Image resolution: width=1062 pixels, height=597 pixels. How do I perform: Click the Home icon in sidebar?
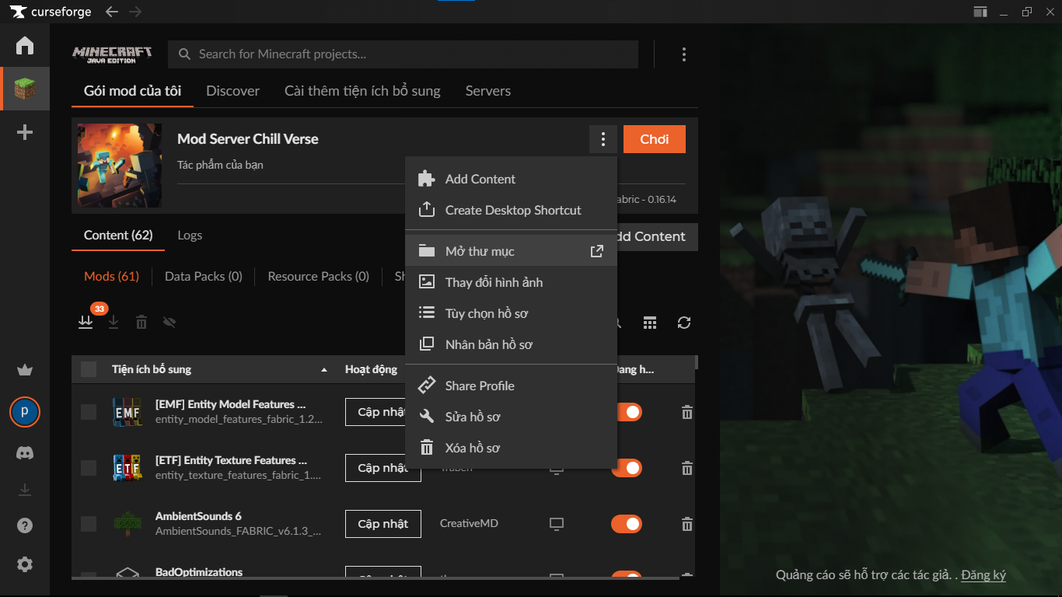25,46
